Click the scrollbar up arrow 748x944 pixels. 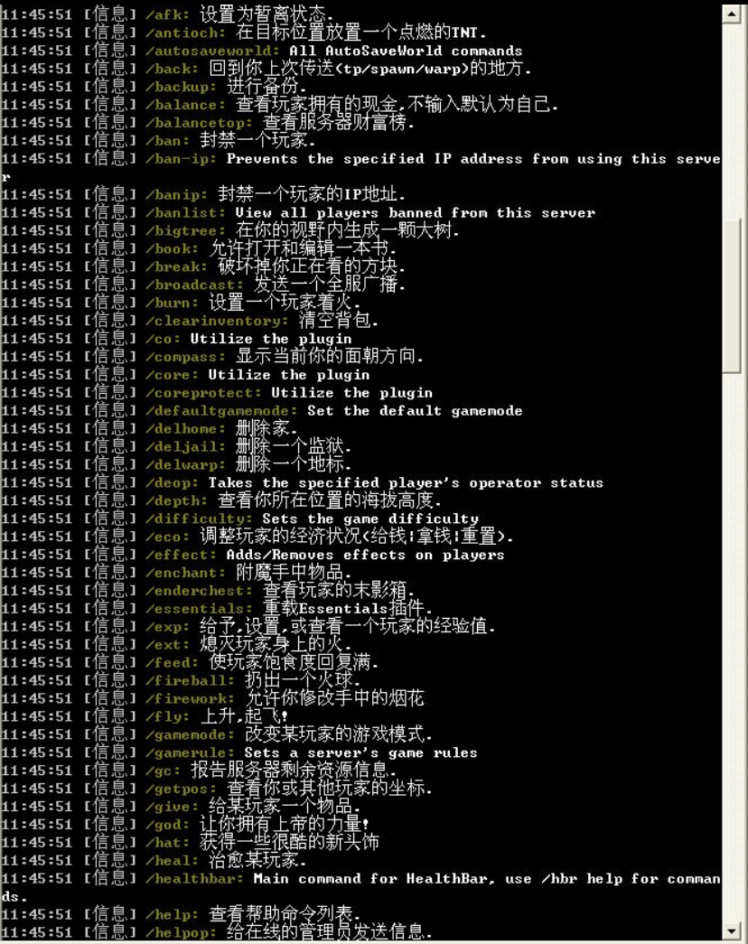click(731, 14)
